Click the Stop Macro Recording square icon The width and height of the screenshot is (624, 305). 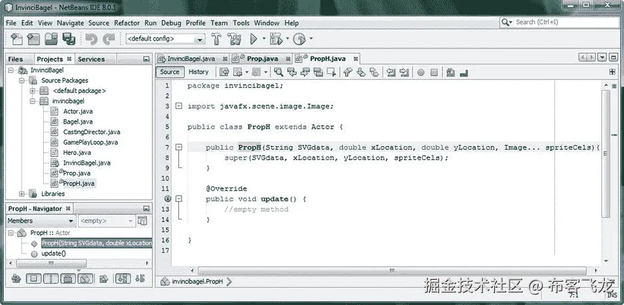click(x=434, y=72)
